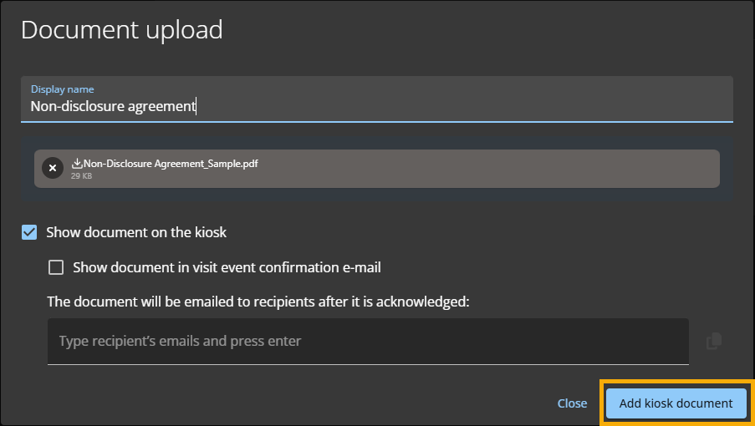Click the emailed to recipients notice text

(x=258, y=302)
